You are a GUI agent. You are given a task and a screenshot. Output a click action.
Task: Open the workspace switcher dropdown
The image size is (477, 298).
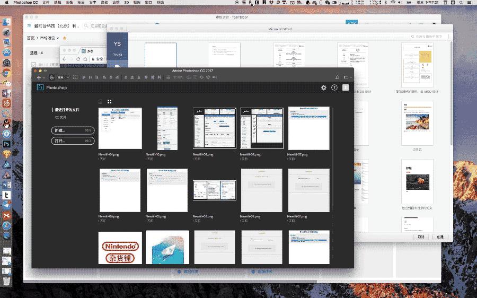[x=347, y=77]
